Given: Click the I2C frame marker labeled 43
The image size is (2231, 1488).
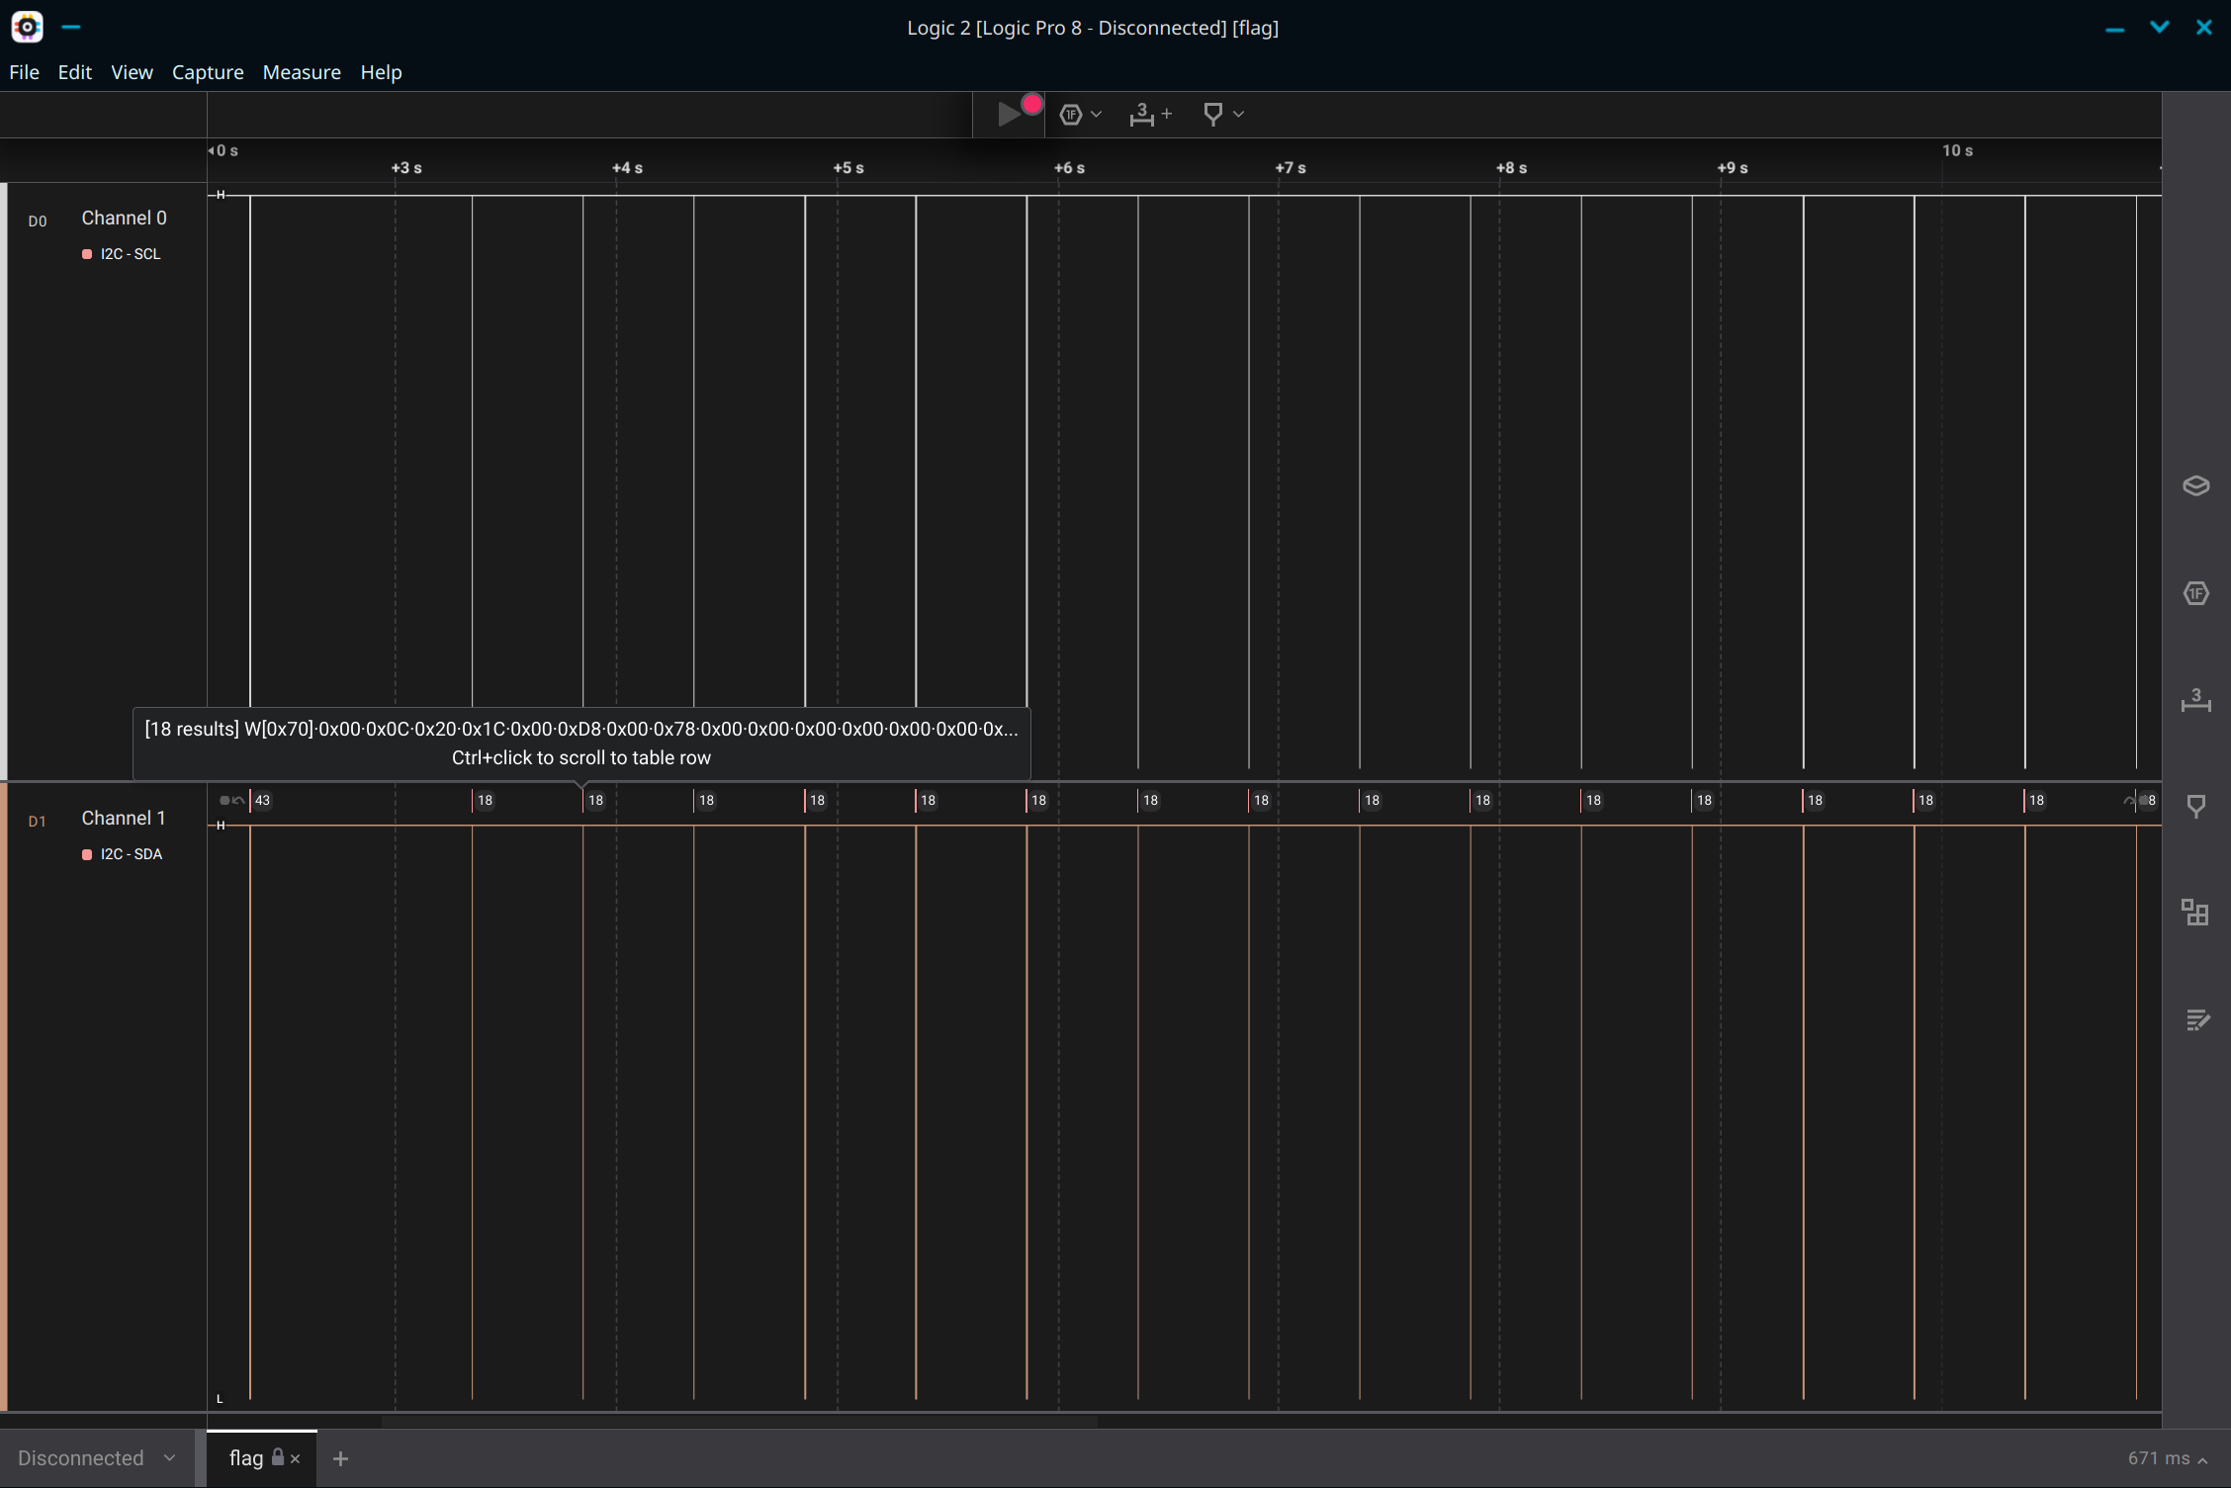Looking at the screenshot, I should click(x=262, y=800).
